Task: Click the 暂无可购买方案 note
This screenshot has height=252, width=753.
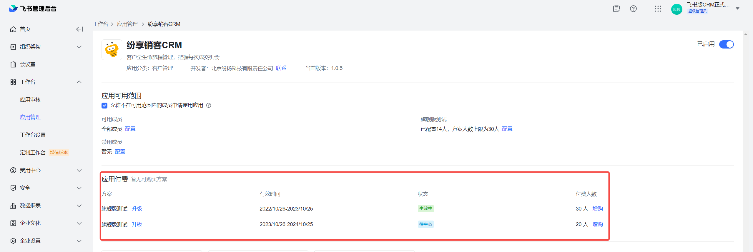Action: (x=149, y=179)
